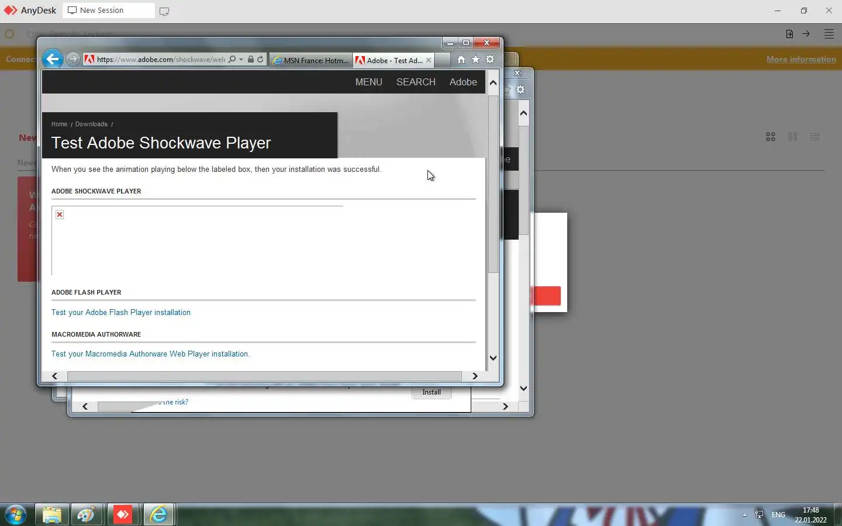This screenshot has height=526, width=842.
Task: Open AnyDesk from the remote taskbar
Action: click(x=123, y=515)
